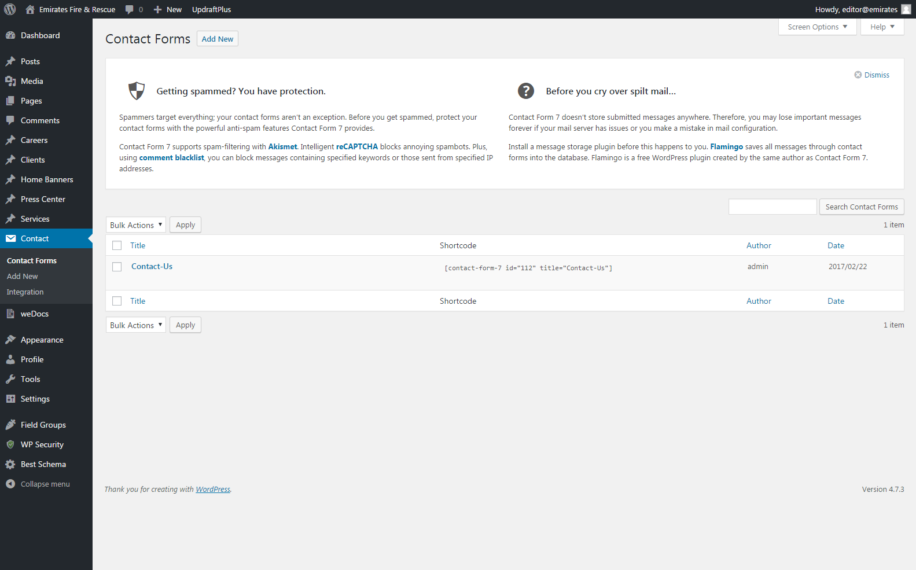Screen dimensions: 916x570
Task: Check the Contact-Us form checkbox
Action: (x=117, y=267)
